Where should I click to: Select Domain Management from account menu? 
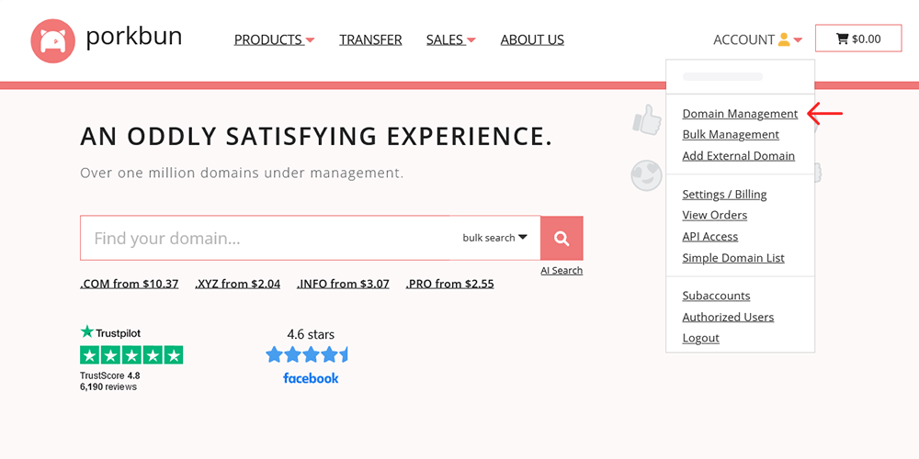tap(740, 114)
